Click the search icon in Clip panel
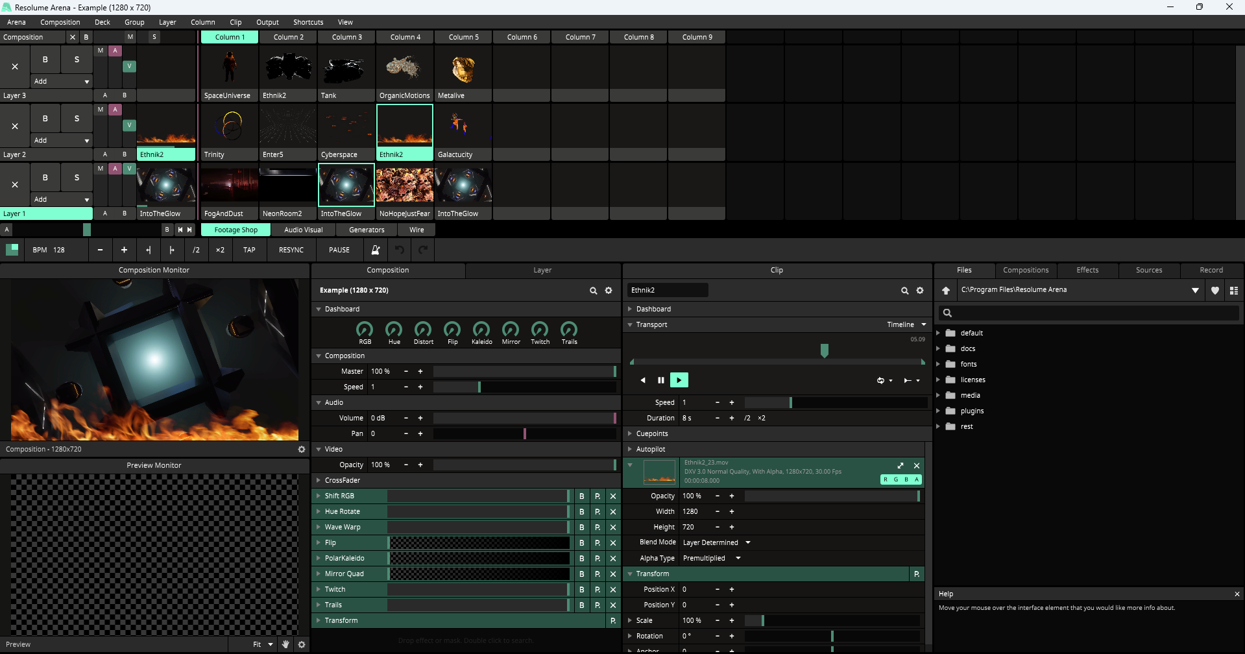Viewport: 1245px width, 654px height. [904, 291]
